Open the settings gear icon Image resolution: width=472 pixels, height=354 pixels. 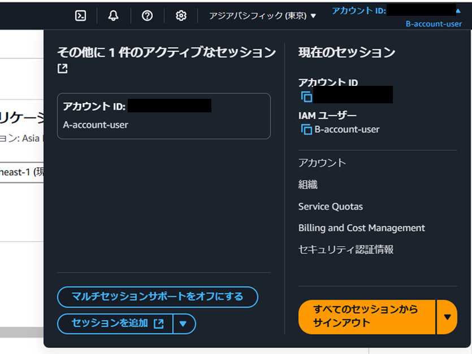click(x=181, y=16)
